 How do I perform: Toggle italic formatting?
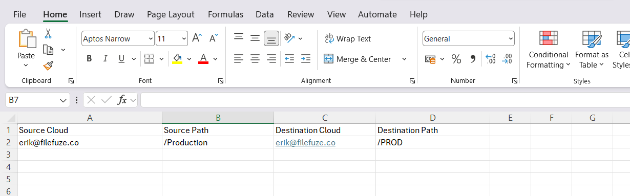tap(105, 59)
